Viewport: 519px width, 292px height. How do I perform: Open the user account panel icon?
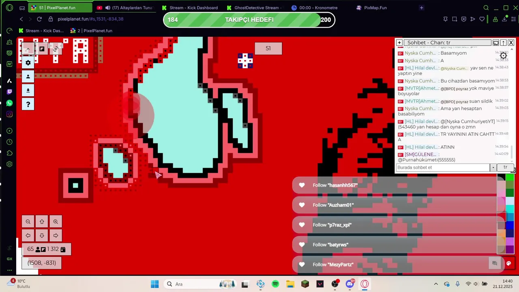pyautogui.click(x=28, y=77)
